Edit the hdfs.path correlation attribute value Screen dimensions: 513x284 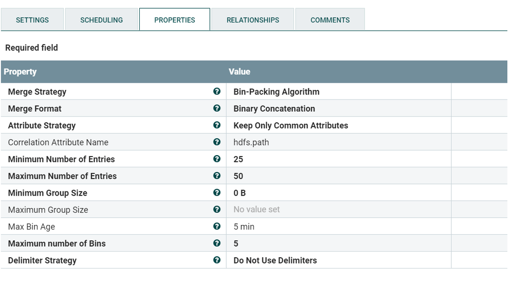(x=339, y=142)
